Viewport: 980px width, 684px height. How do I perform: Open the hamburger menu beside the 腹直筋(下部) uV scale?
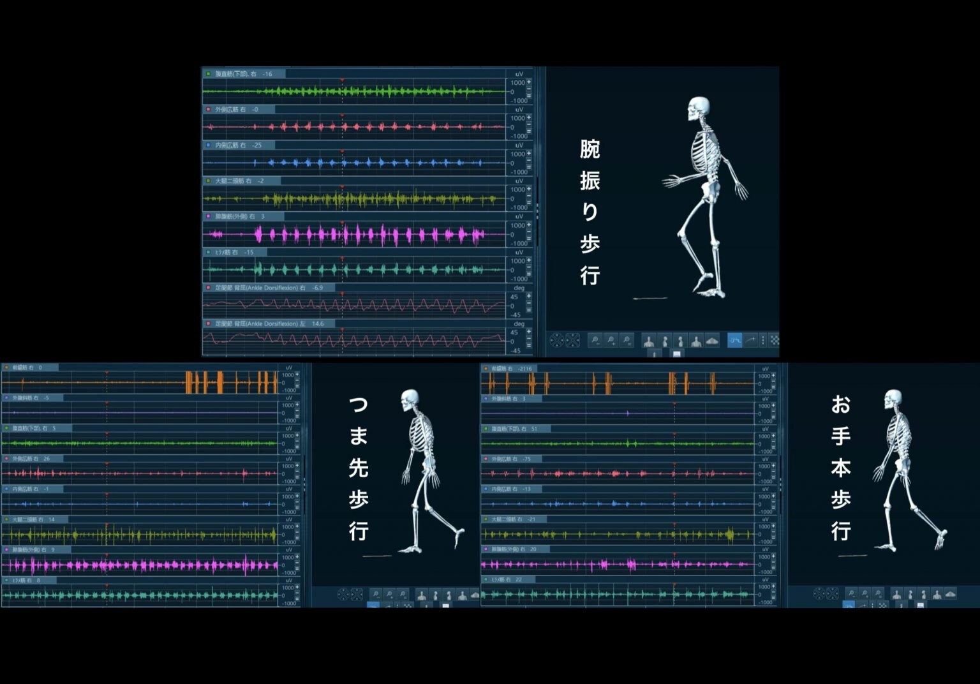[530, 96]
